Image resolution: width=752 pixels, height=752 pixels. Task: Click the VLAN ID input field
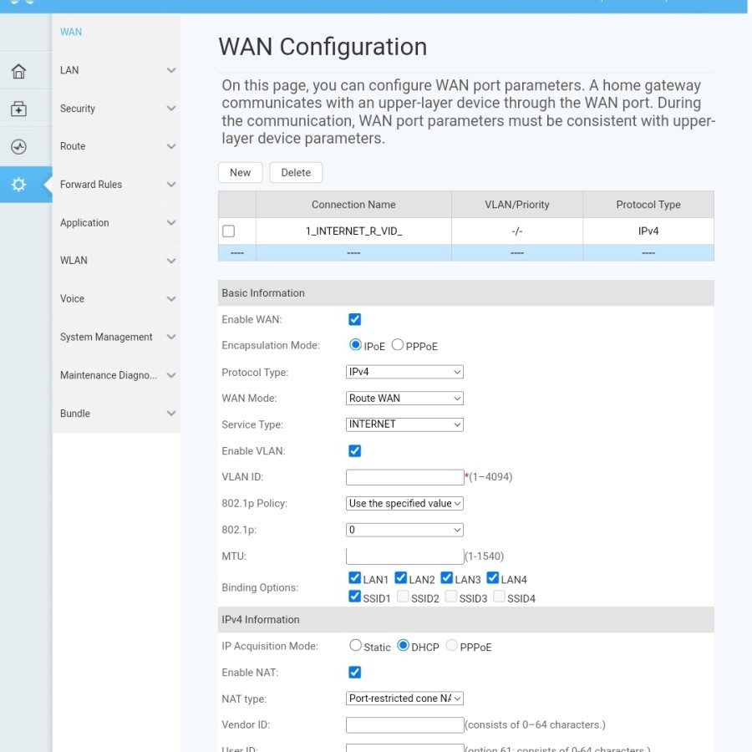pos(404,477)
